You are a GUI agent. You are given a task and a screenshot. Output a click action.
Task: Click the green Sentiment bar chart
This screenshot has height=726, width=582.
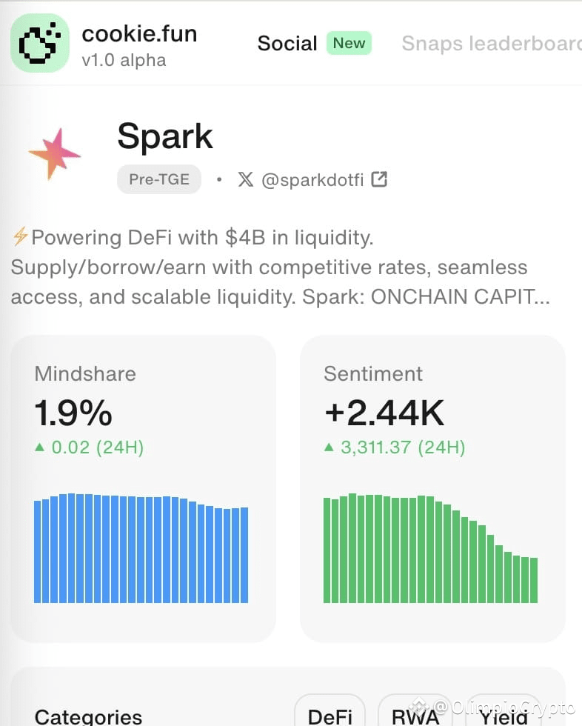[430, 548]
